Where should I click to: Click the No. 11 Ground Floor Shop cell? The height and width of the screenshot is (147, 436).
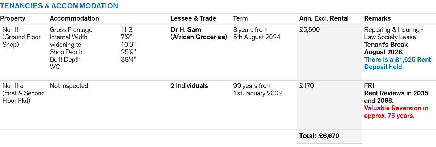pyautogui.click(x=17, y=37)
